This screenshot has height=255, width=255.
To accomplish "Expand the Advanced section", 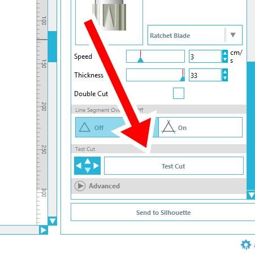I will tap(158, 186).
